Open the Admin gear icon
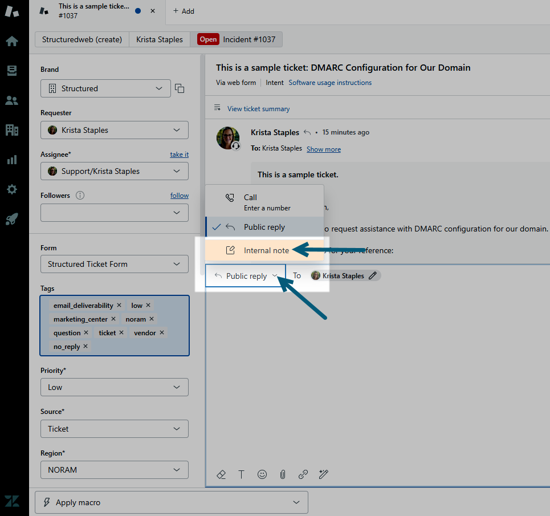Viewport: 550px width, 516px height. pos(11,189)
